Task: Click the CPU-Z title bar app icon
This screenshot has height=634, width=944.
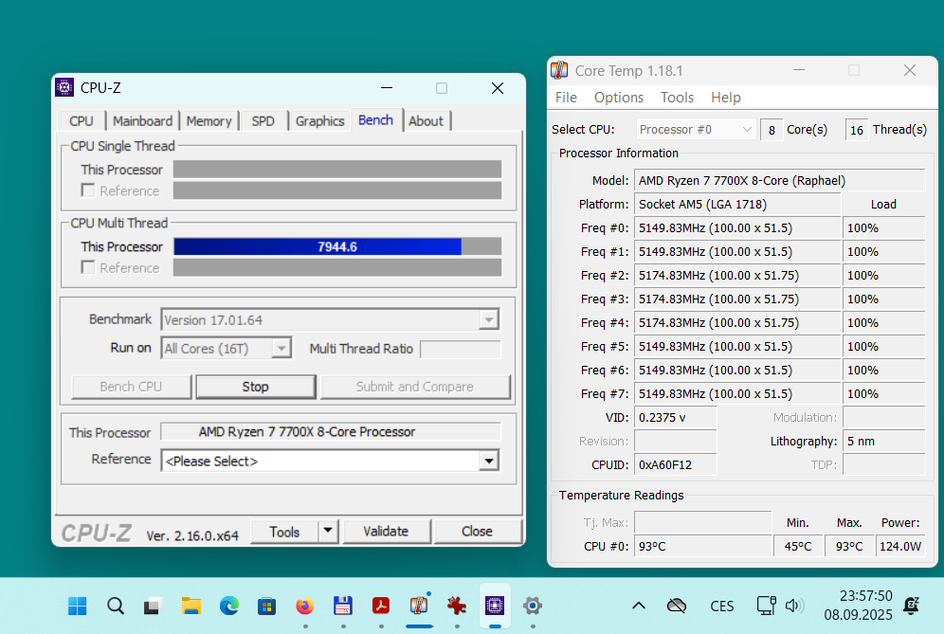Action: click(x=64, y=88)
